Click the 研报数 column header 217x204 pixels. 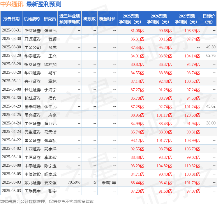tap(89, 19)
